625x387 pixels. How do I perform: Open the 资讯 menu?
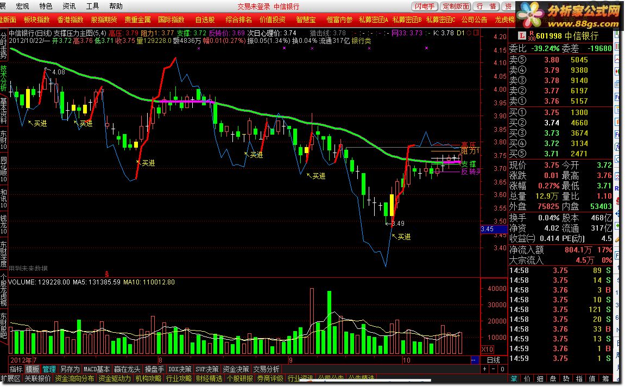pyautogui.click(x=69, y=6)
